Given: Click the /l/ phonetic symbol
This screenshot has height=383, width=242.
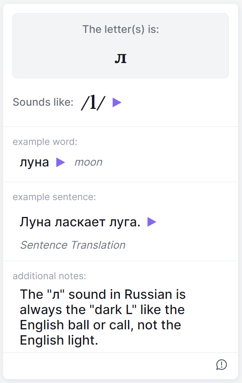Looking at the screenshot, I should tap(93, 103).
